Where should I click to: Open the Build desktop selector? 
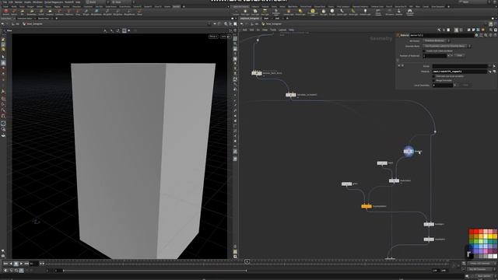(x=96, y=2)
